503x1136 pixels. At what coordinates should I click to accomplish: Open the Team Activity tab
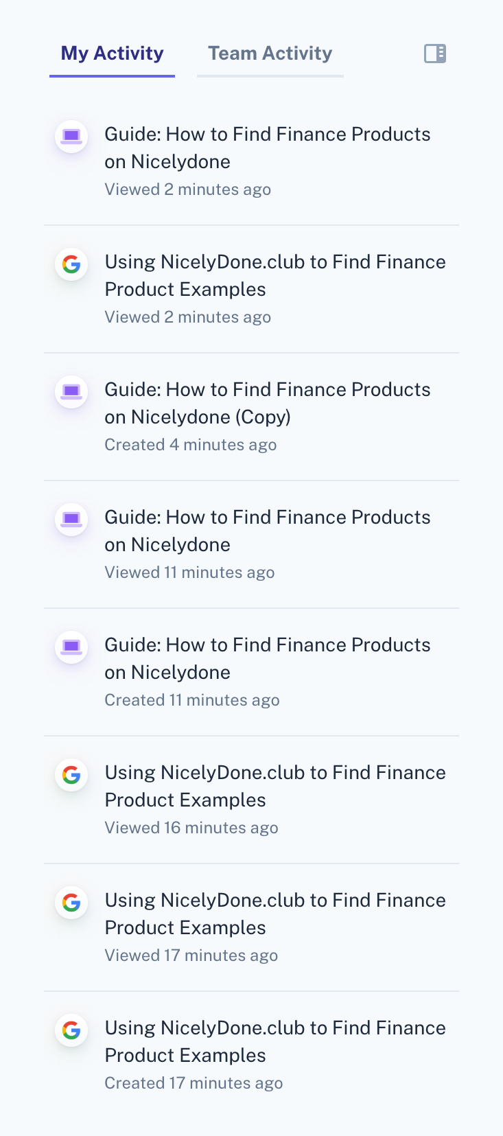pos(270,54)
